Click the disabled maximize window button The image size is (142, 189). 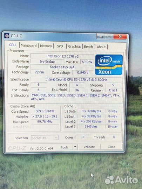coord(109,36)
